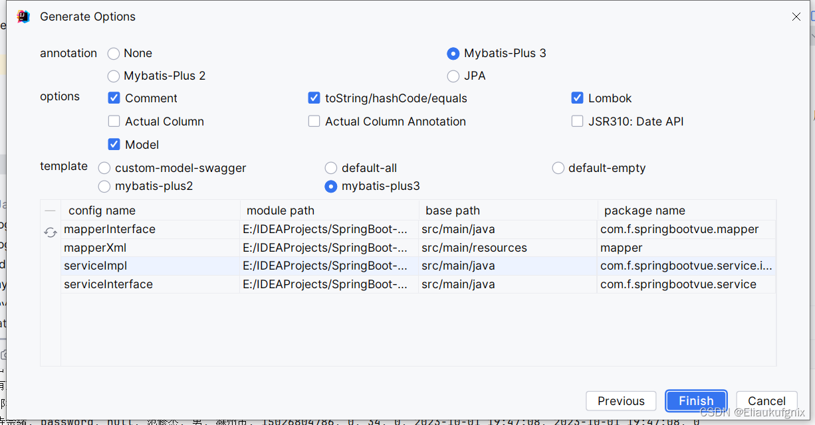Click module path cell of serviceInterface row
The height and width of the screenshot is (425, 815).
coord(329,284)
